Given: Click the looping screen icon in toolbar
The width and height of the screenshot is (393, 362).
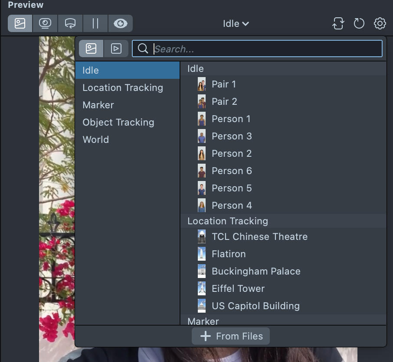Looking at the screenshot, I should [x=70, y=23].
